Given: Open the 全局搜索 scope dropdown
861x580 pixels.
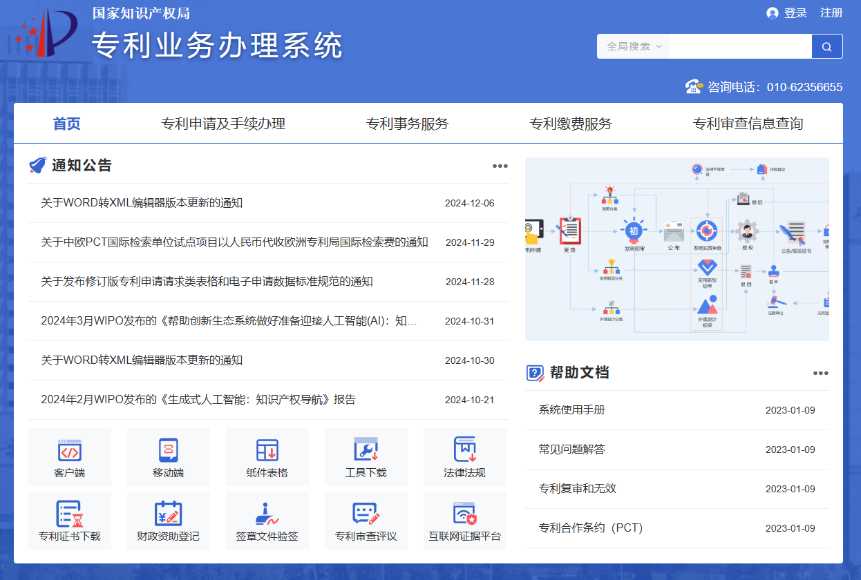Looking at the screenshot, I should click(633, 46).
